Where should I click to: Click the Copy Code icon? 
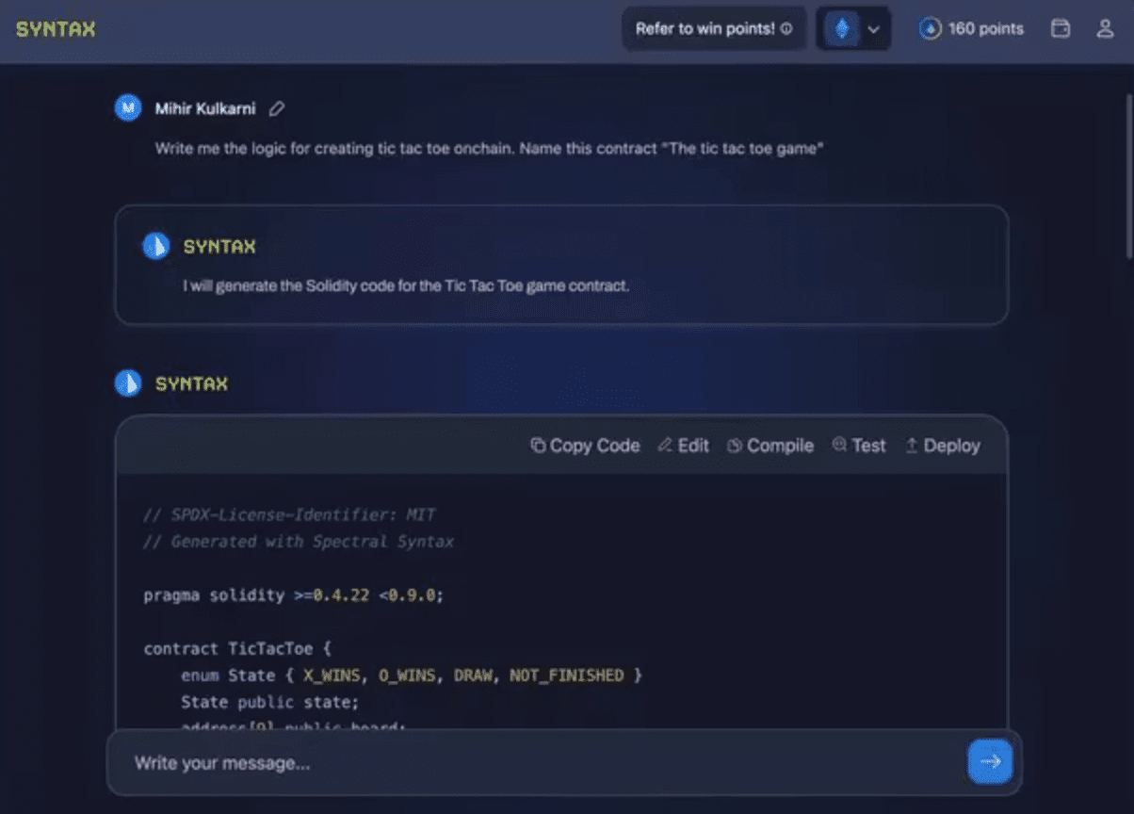[538, 446]
